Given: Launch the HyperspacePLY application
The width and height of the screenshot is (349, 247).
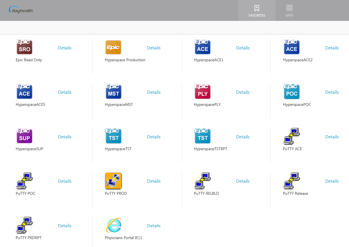Looking at the screenshot, I should pos(202,91).
